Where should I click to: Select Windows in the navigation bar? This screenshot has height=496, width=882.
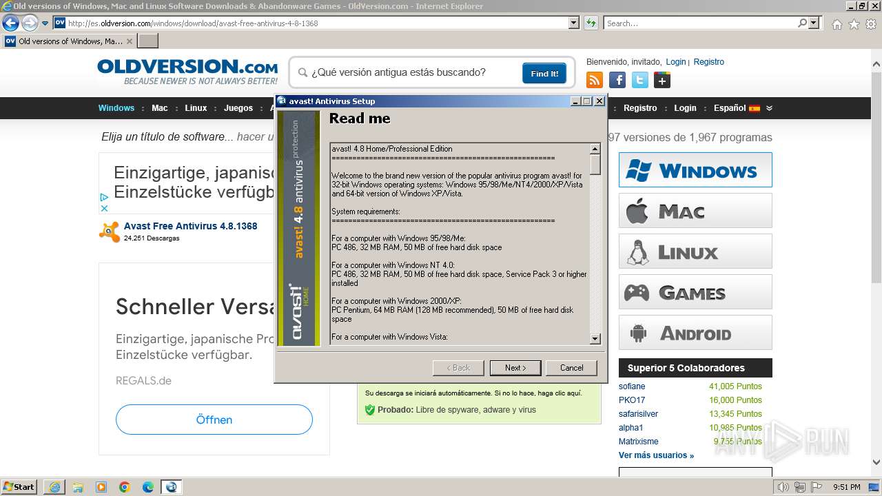pos(116,108)
